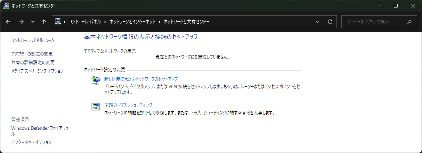Minimize the ネットワークと共有センター window
The width and height of the screenshot is (422, 153).
pyautogui.click(x=378, y=6)
